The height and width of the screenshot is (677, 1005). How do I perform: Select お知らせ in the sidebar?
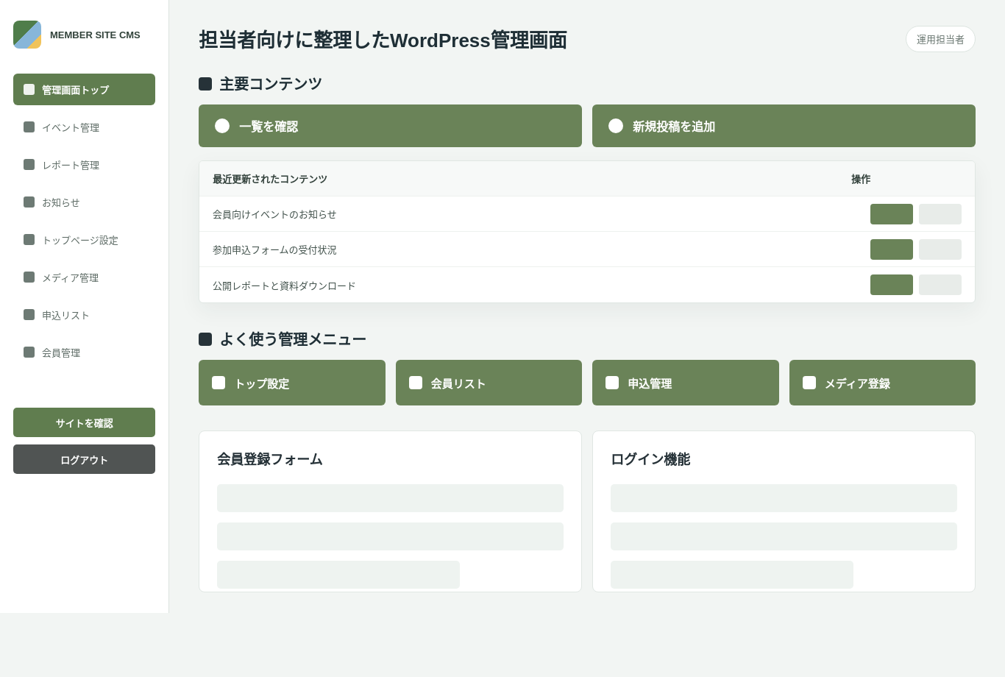[84, 202]
